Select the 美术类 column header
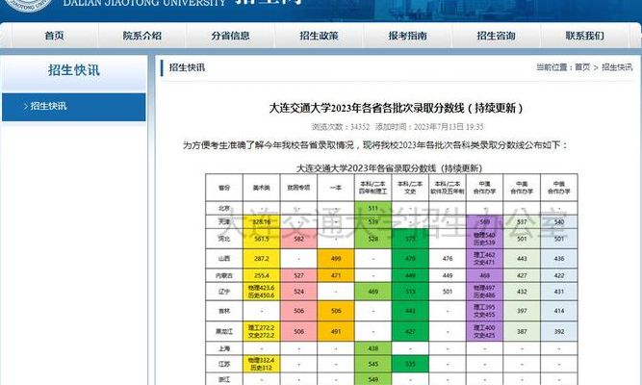Screen dimensions: 642x385 [261, 188]
